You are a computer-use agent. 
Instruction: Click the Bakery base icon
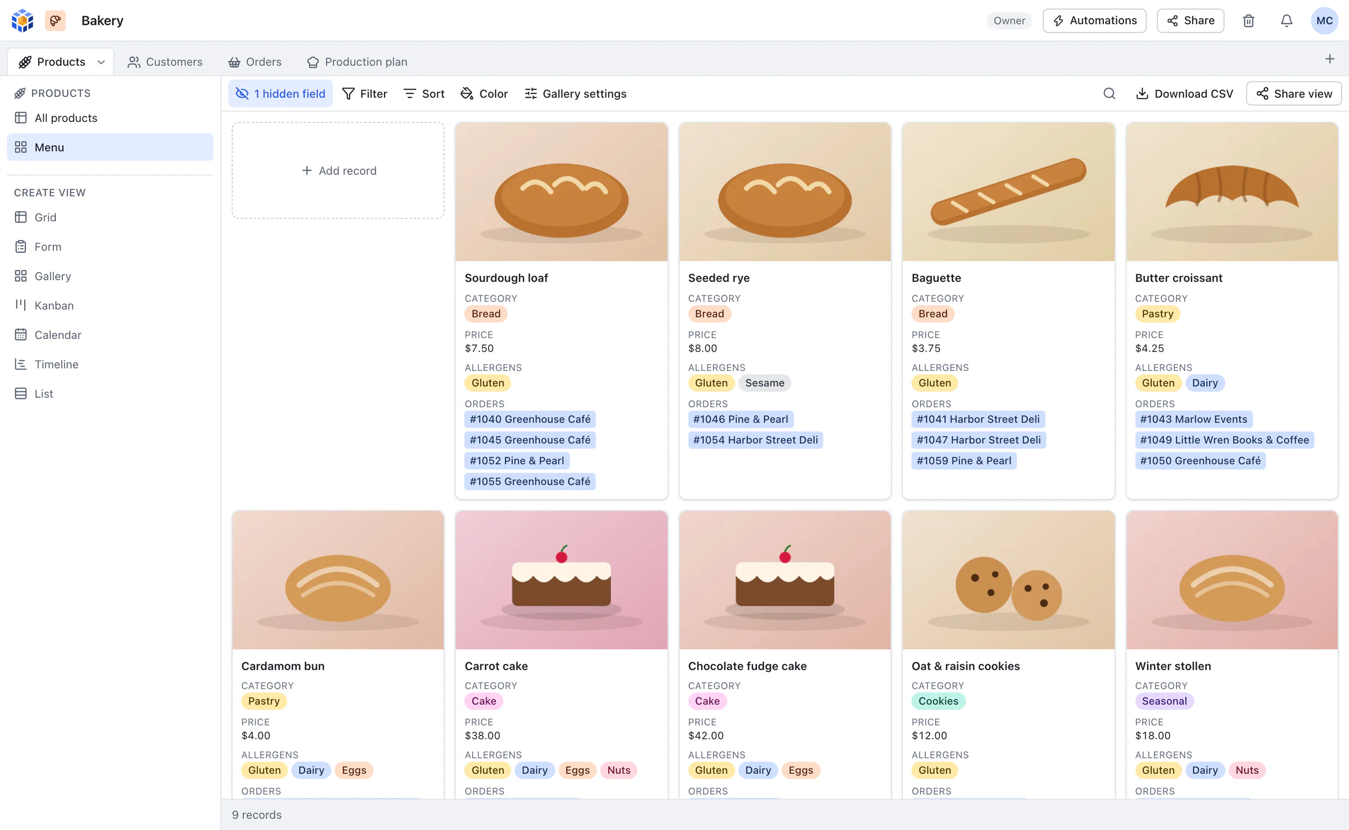click(x=55, y=21)
